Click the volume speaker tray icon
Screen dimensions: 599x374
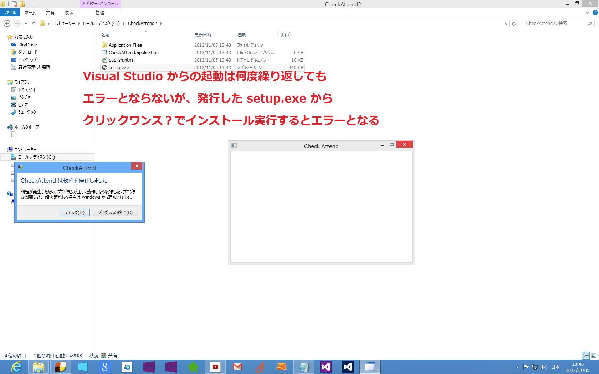point(543,367)
